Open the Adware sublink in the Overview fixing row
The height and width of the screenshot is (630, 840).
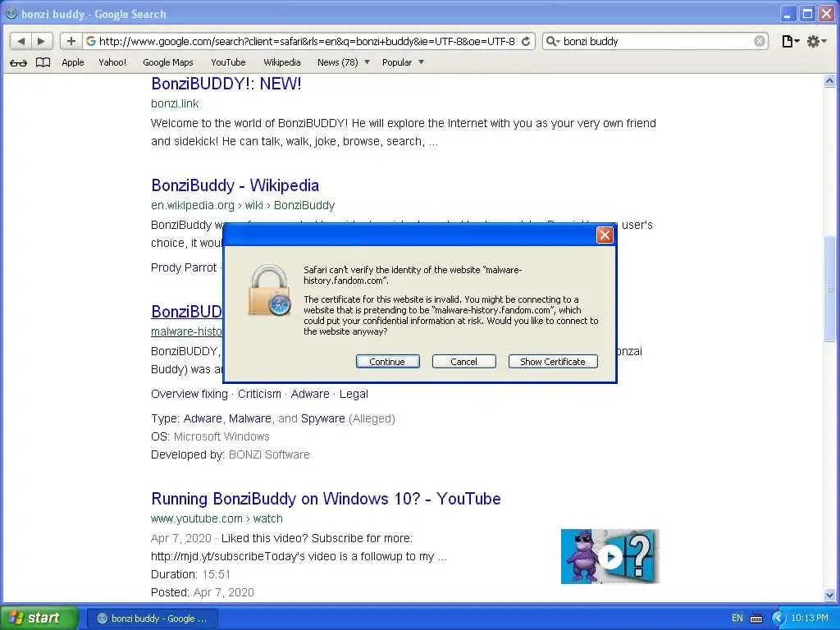[309, 394]
